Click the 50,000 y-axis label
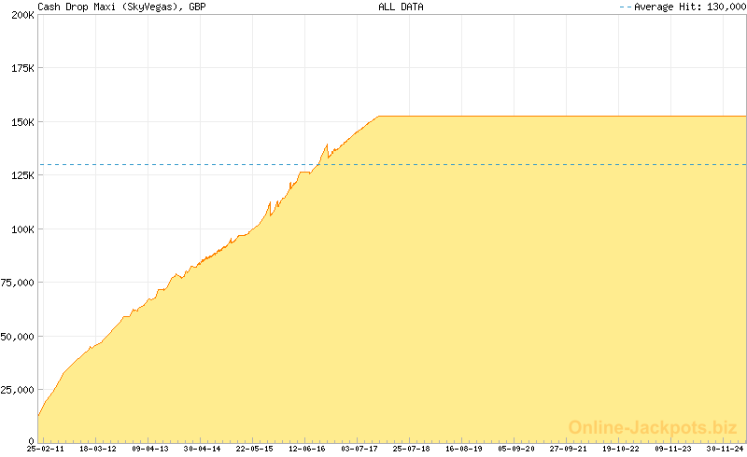747x457 pixels. coord(18,337)
